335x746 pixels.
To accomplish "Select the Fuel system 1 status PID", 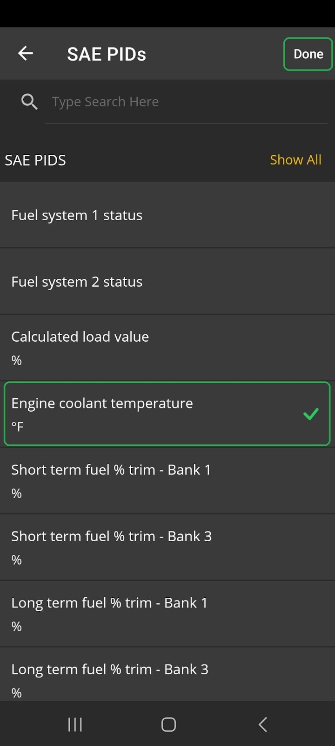I will [x=167, y=215].
